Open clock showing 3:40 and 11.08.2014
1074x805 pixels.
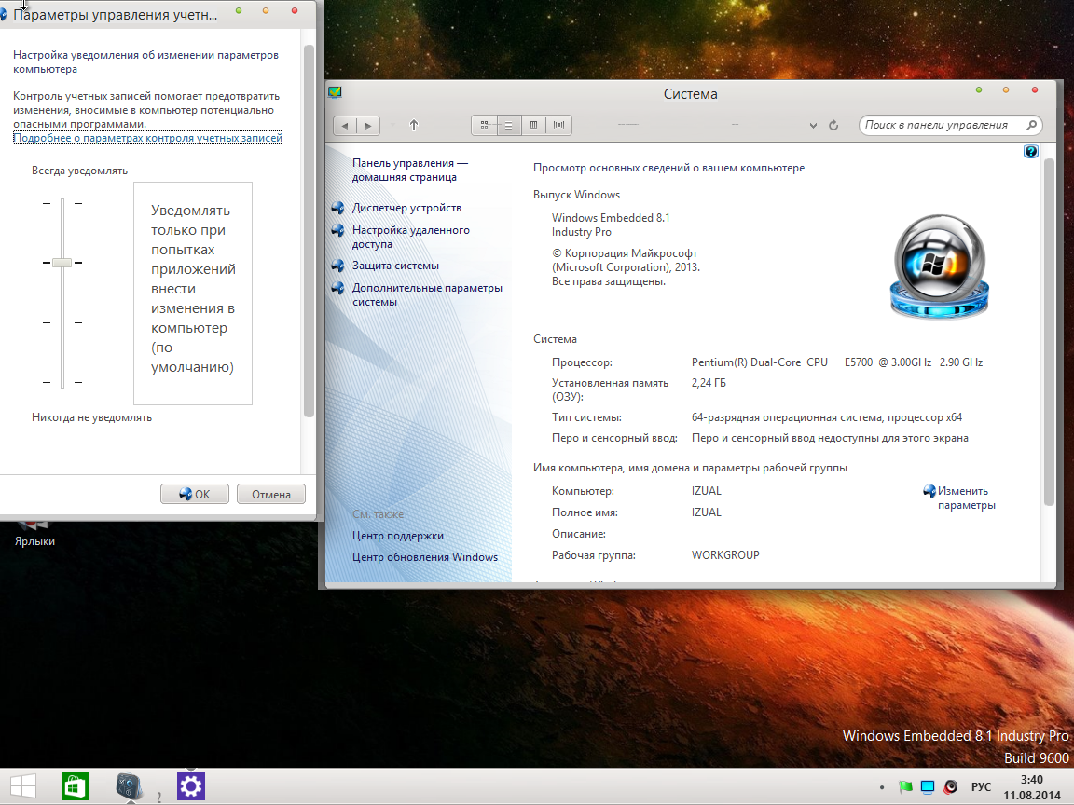pyautogui.click(x=1031, y=787)
